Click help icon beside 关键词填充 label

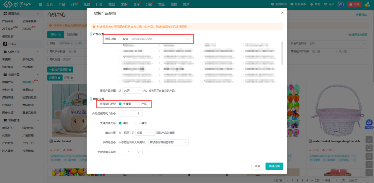(x=115, y=123)
